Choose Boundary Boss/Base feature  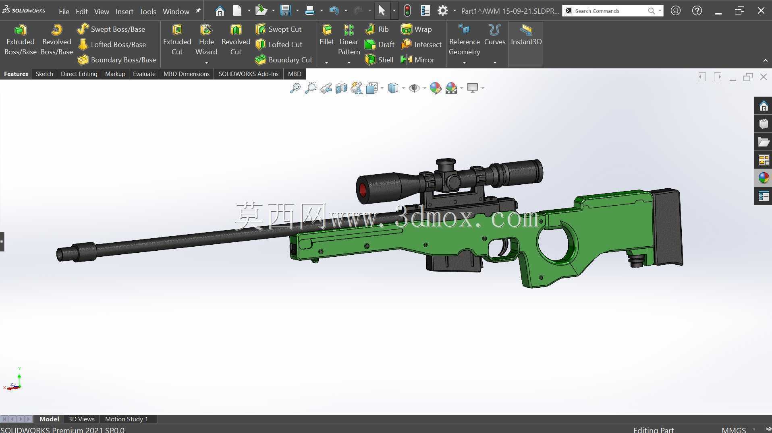click(x=116, y=60)
